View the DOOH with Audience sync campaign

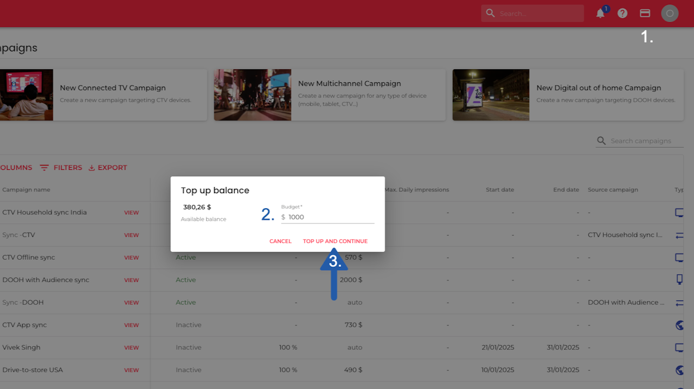tap(131, 280)
